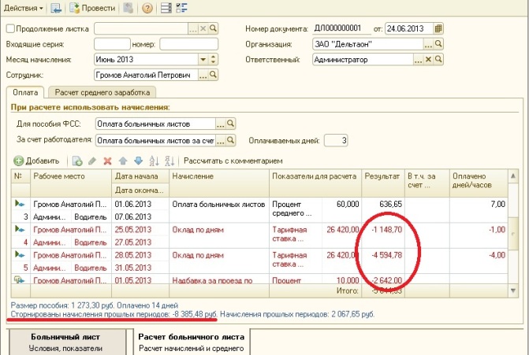Click the Провести toolbar button

[87, 8]
